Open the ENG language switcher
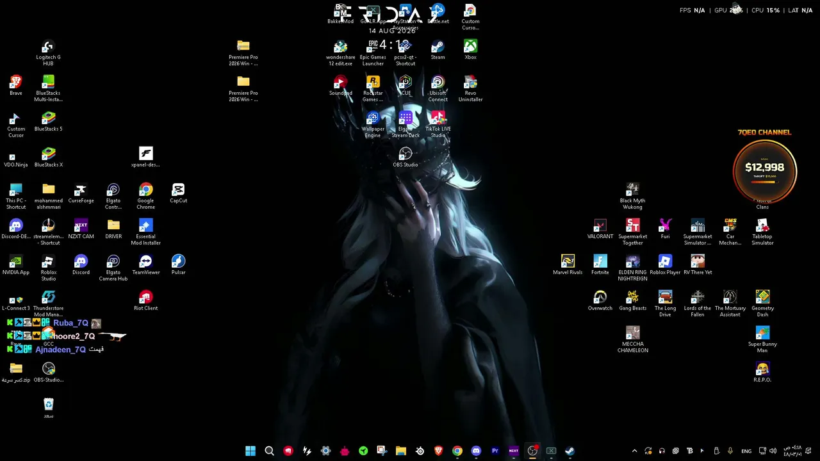The width and height of the screenshot is (820, 461). pos(746,451)
